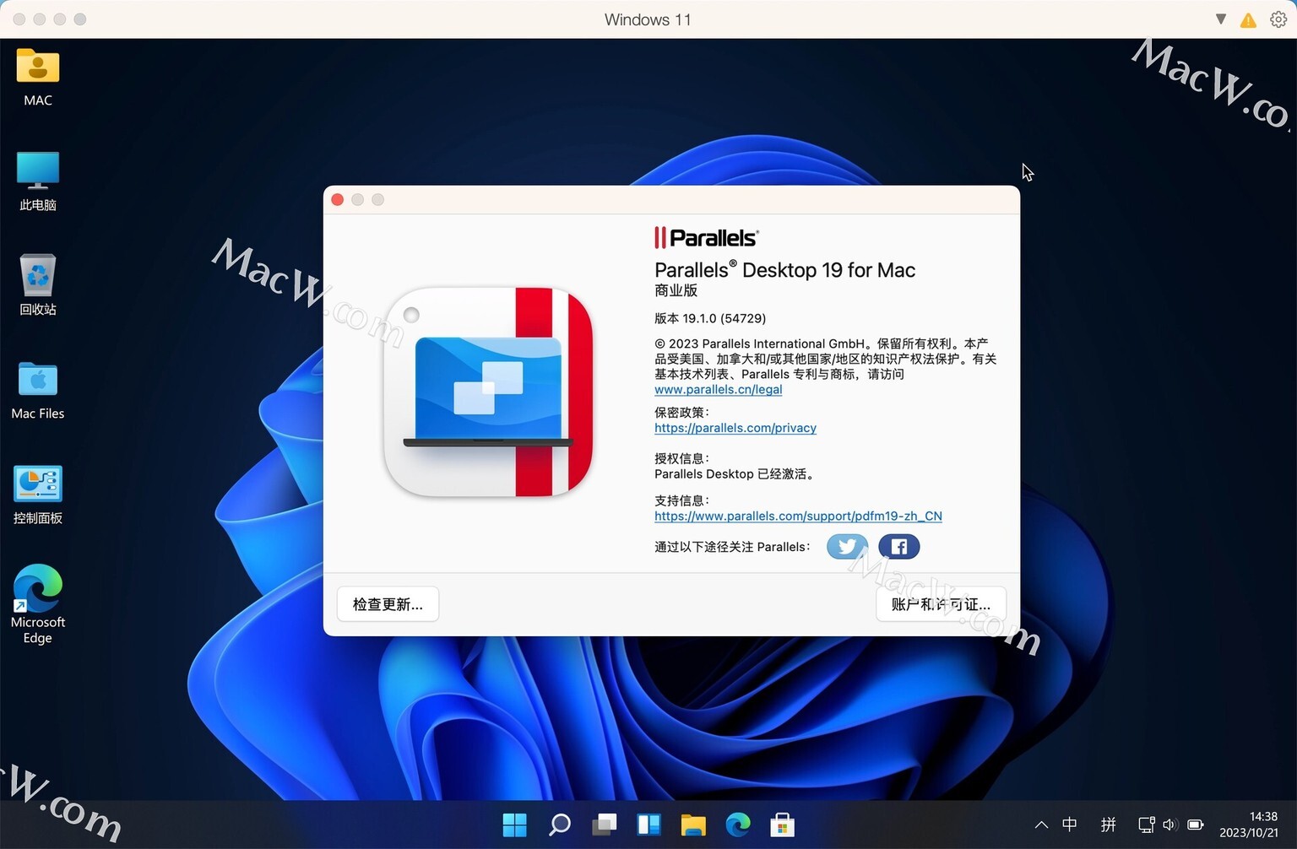Open Microsoft Store from taskbar
Viewport: 1297px width, 849px height.
[x=783, y=825]
